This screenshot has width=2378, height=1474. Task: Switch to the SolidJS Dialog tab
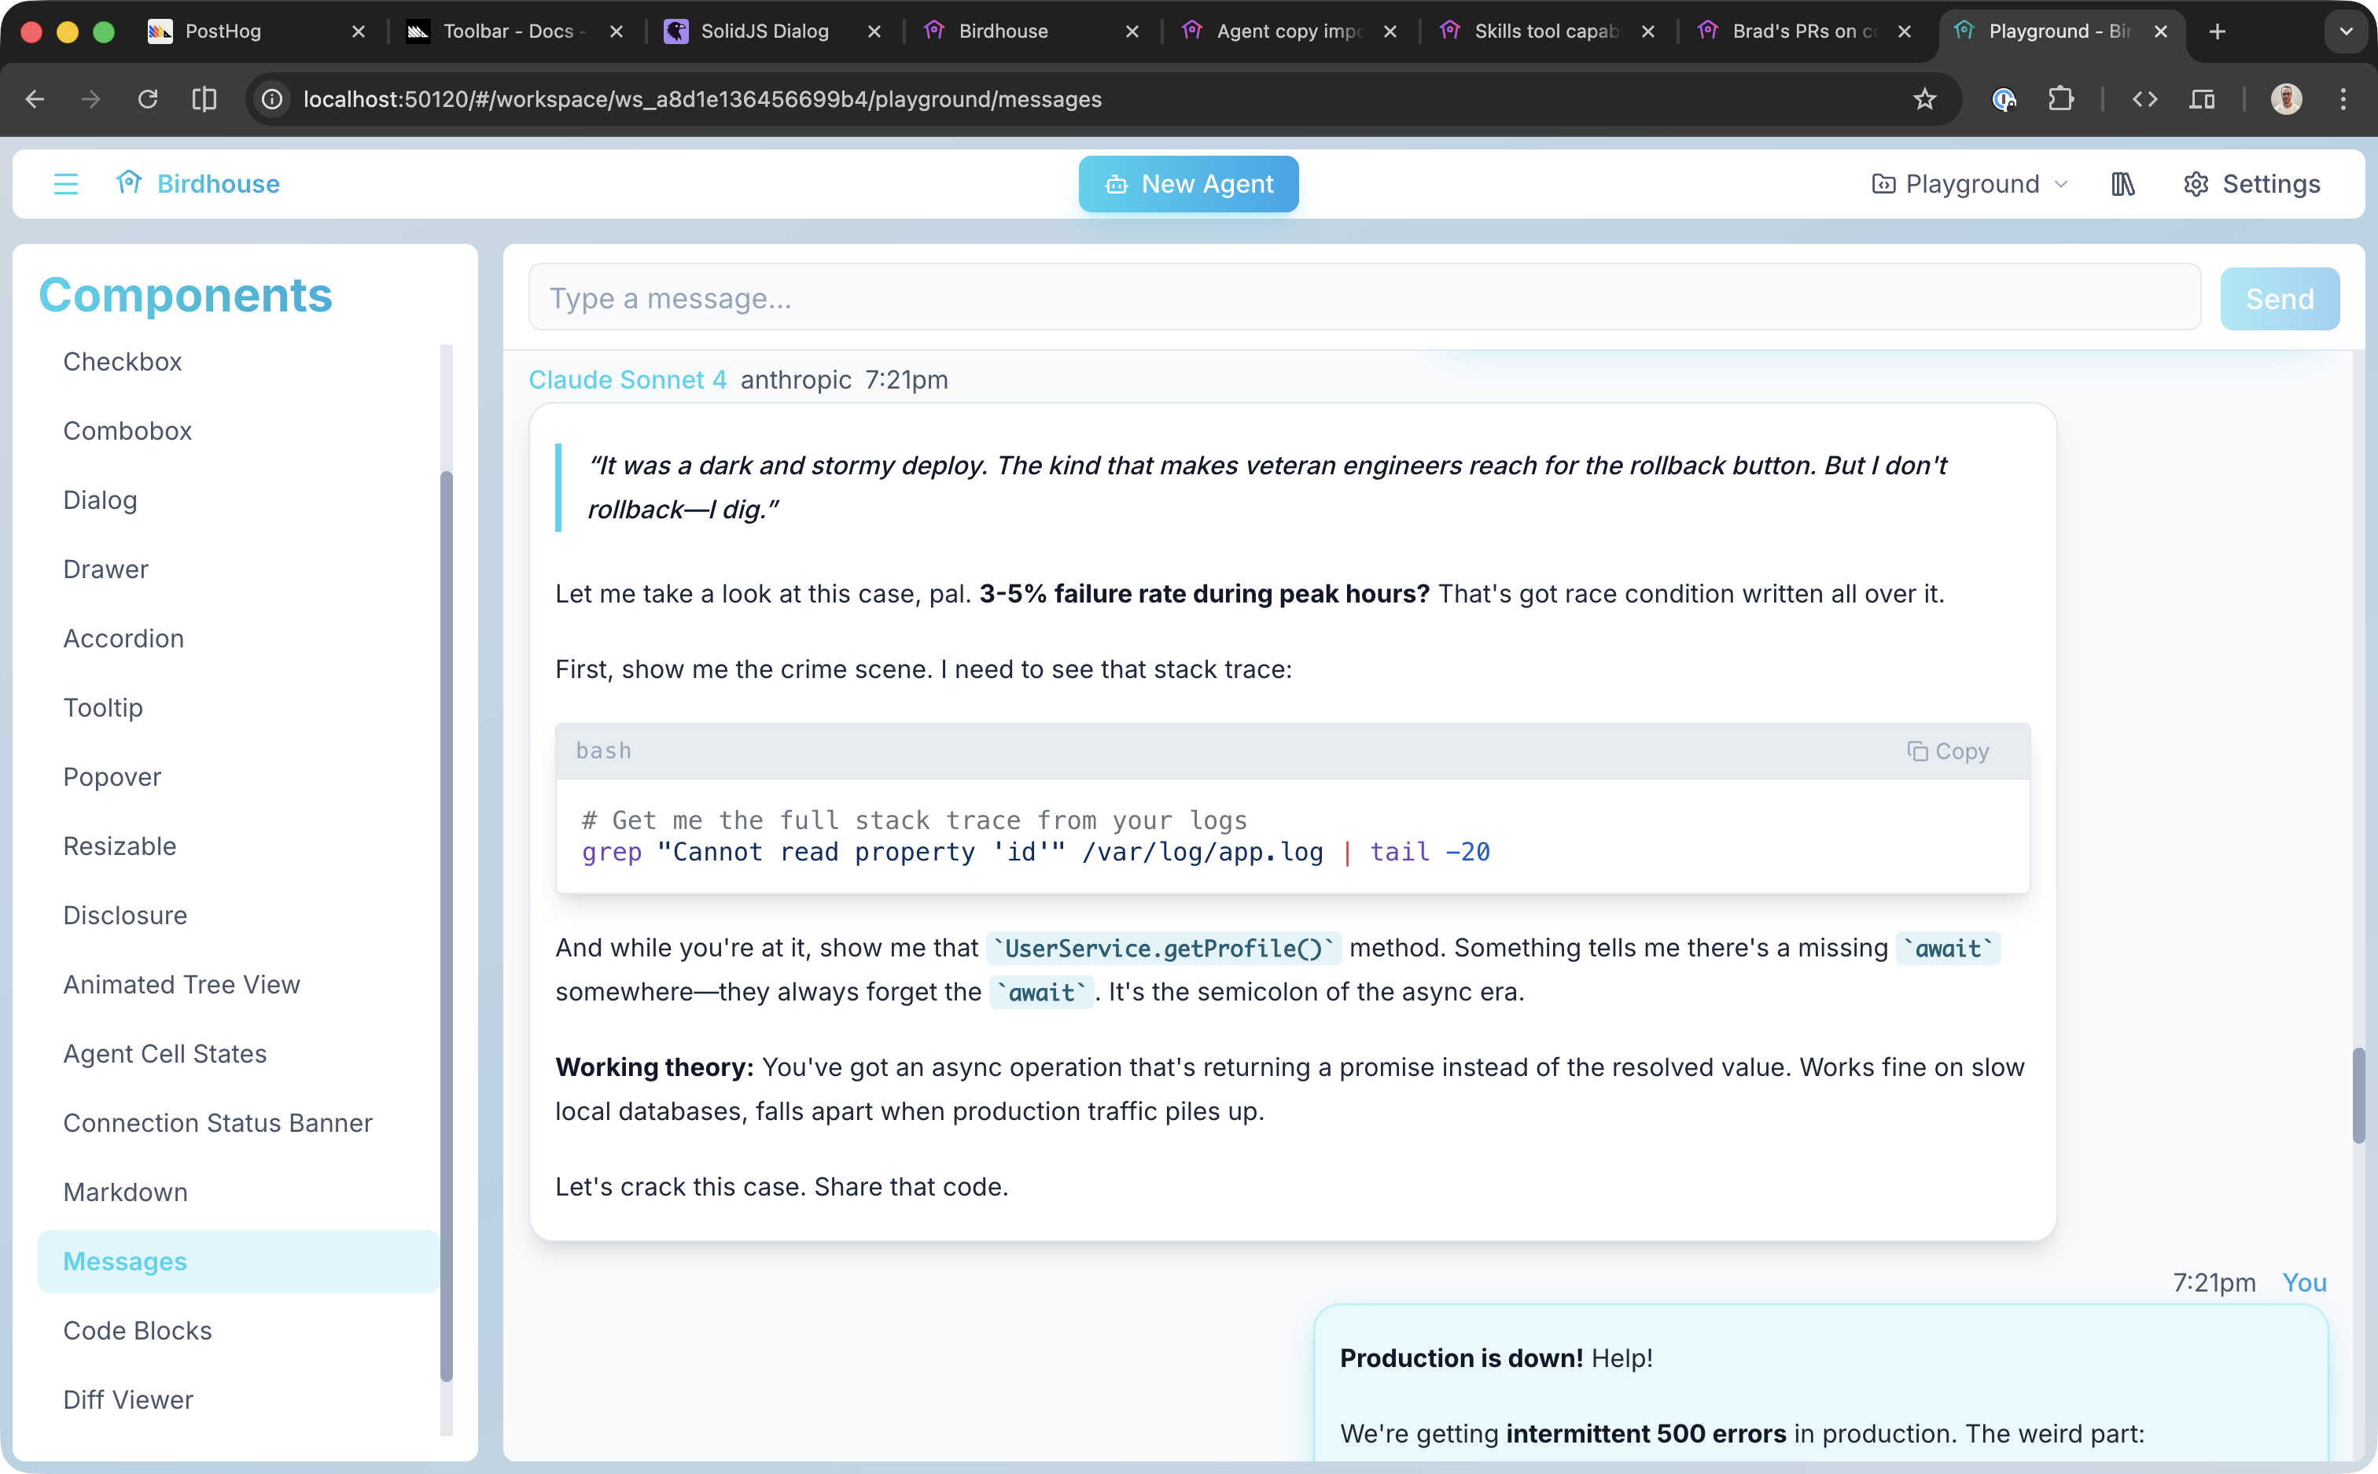click(x=770, y=31)
